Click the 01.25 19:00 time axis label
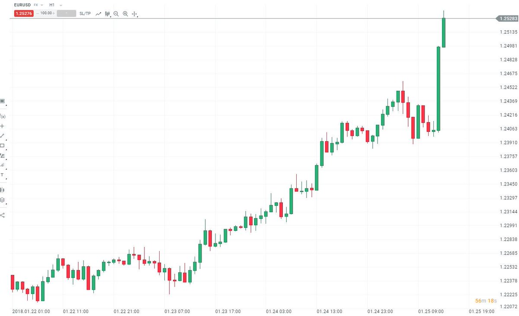The image size is (519, 316). point(481,311)
